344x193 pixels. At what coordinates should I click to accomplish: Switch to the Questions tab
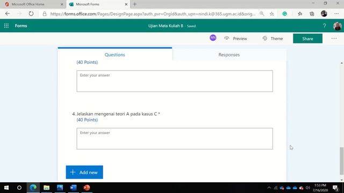click(x=114, y=55)
